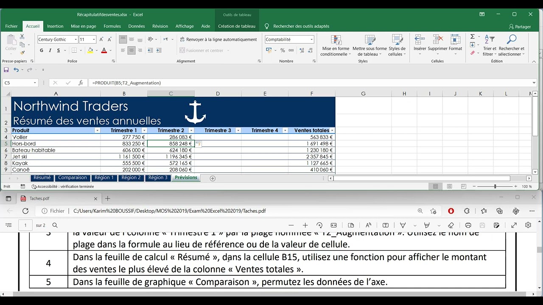Toggle italic (I) formatting
This screenshot has width=543, height=305.
click(50, 50)
